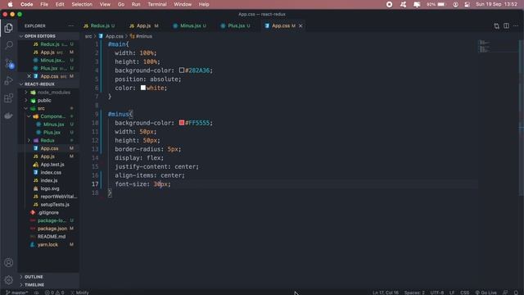Collapse the Open Editors section

click(39, 36)
